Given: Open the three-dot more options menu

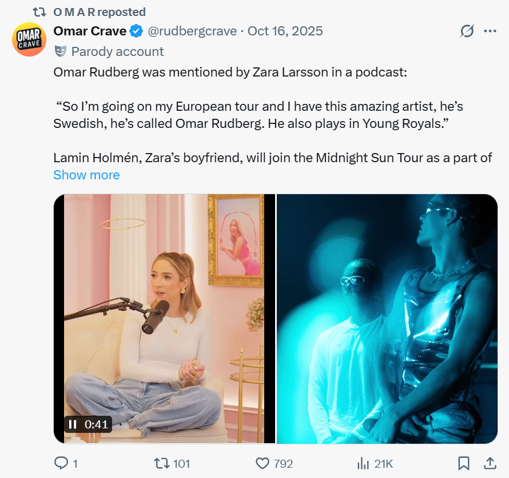Looking at the screenshot, I should [x=490, y=31].
